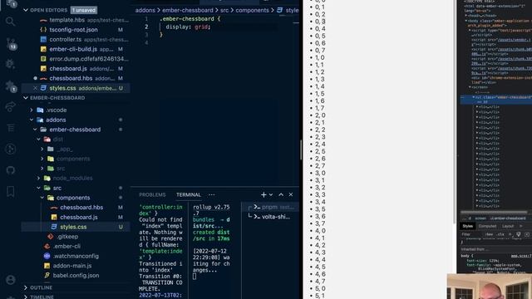
Task: Toggle the .cls class editor button
Action: click(x=500, y=234)
